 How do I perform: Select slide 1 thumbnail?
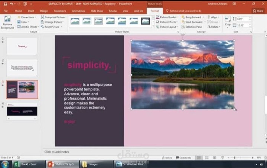pos(22,46)
